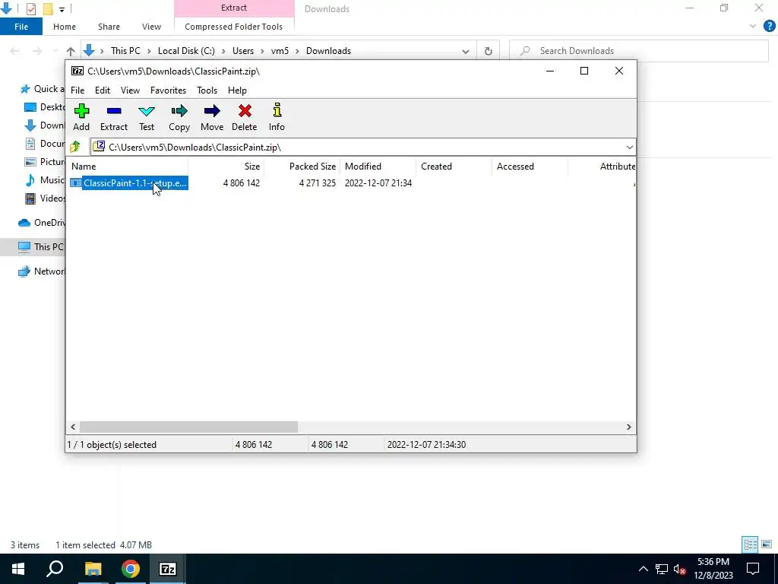Click the 7-Zip taskbar icon
The height and width of the screenshot is (584, 778).
click(x=168, y=569)
